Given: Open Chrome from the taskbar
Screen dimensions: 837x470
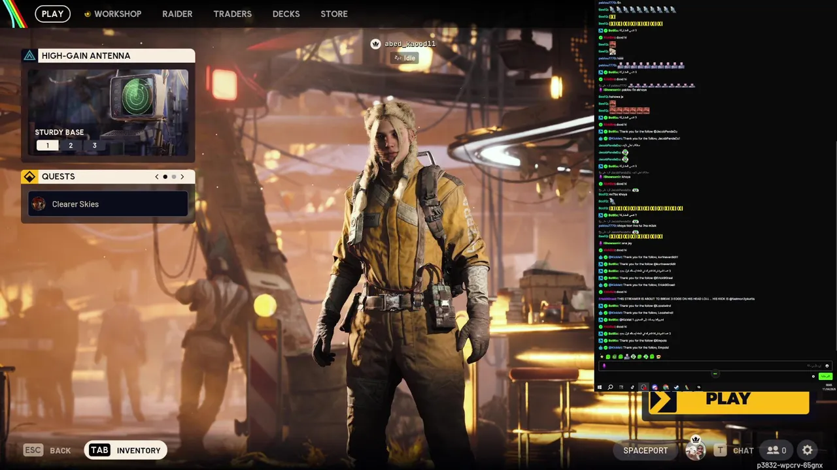Looking at the screenshot, I should click(666, 387).
